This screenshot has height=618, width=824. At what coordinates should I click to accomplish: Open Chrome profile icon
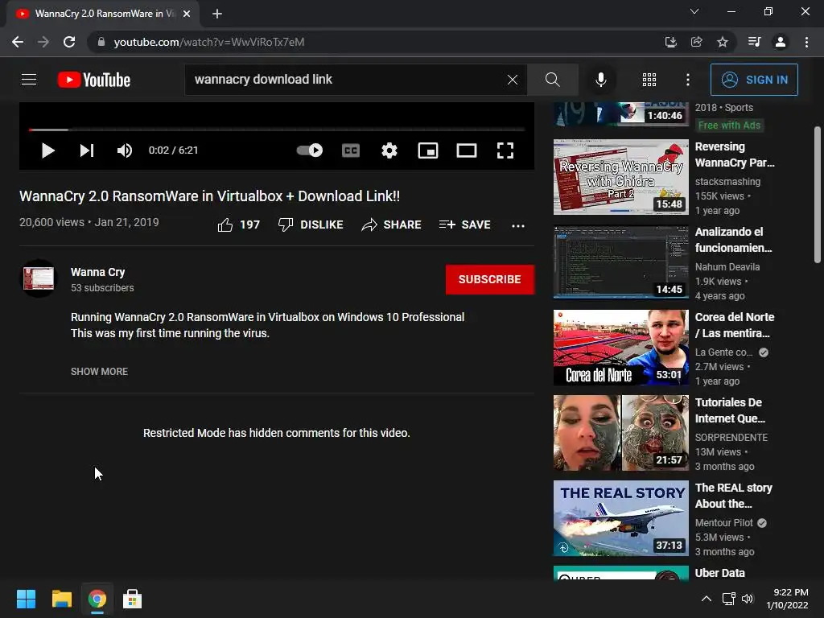[x=781, y=42]
